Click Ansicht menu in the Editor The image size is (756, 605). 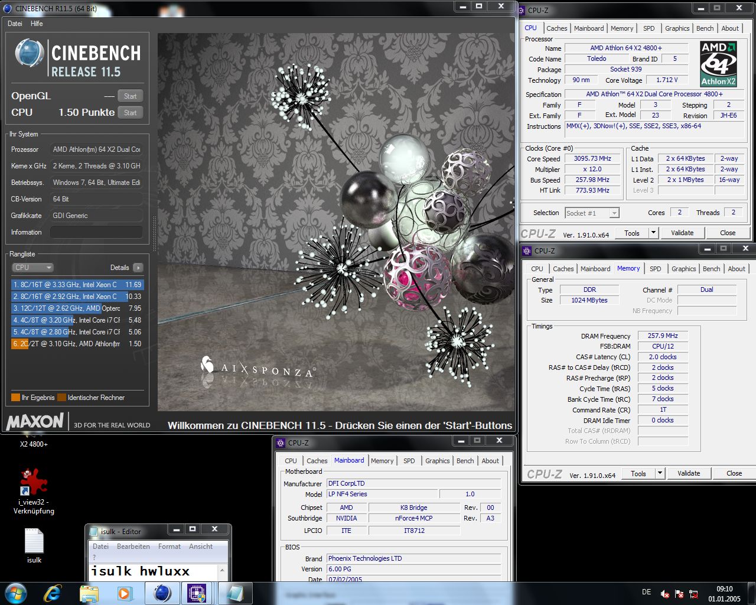pyautogui.click(x=201, y=547)
